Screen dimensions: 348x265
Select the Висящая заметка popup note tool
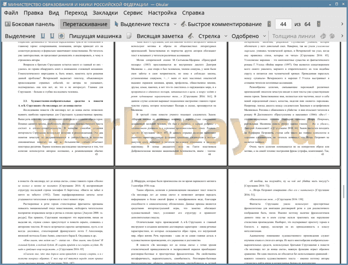pos(160,36)
